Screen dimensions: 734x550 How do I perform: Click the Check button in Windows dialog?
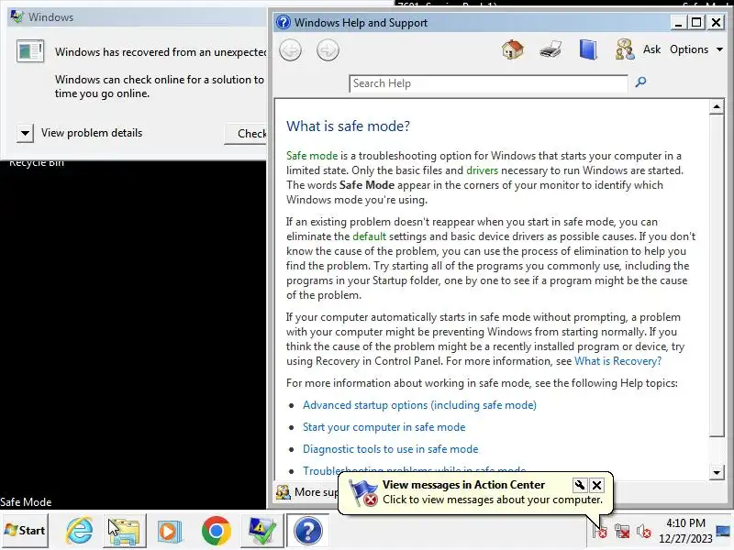coord(246,134)
